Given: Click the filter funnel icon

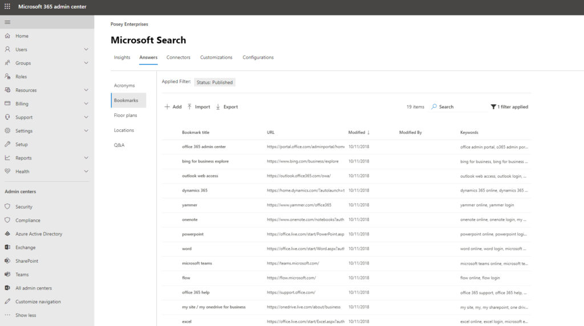Looking at the screenshot, I should [493, 107].
